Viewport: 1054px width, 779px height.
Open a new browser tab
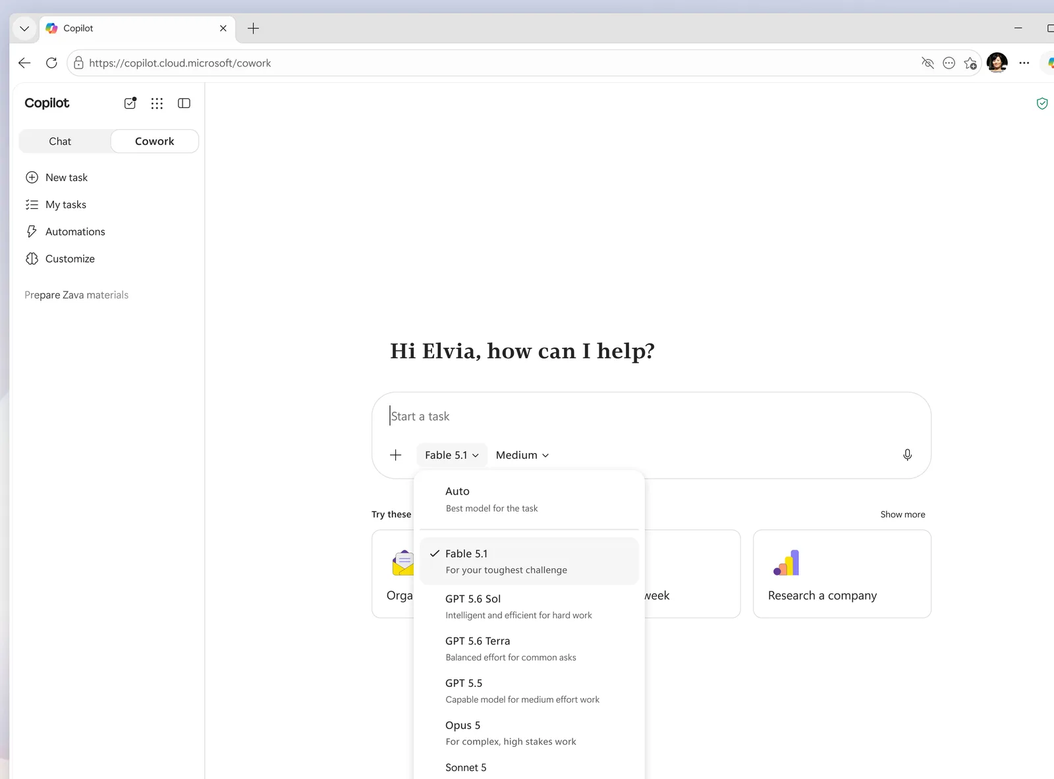[x=253, y=28]
